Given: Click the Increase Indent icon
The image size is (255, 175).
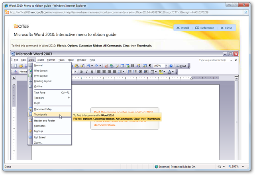Looking at the screenshot, I should (x=146, y=71).
